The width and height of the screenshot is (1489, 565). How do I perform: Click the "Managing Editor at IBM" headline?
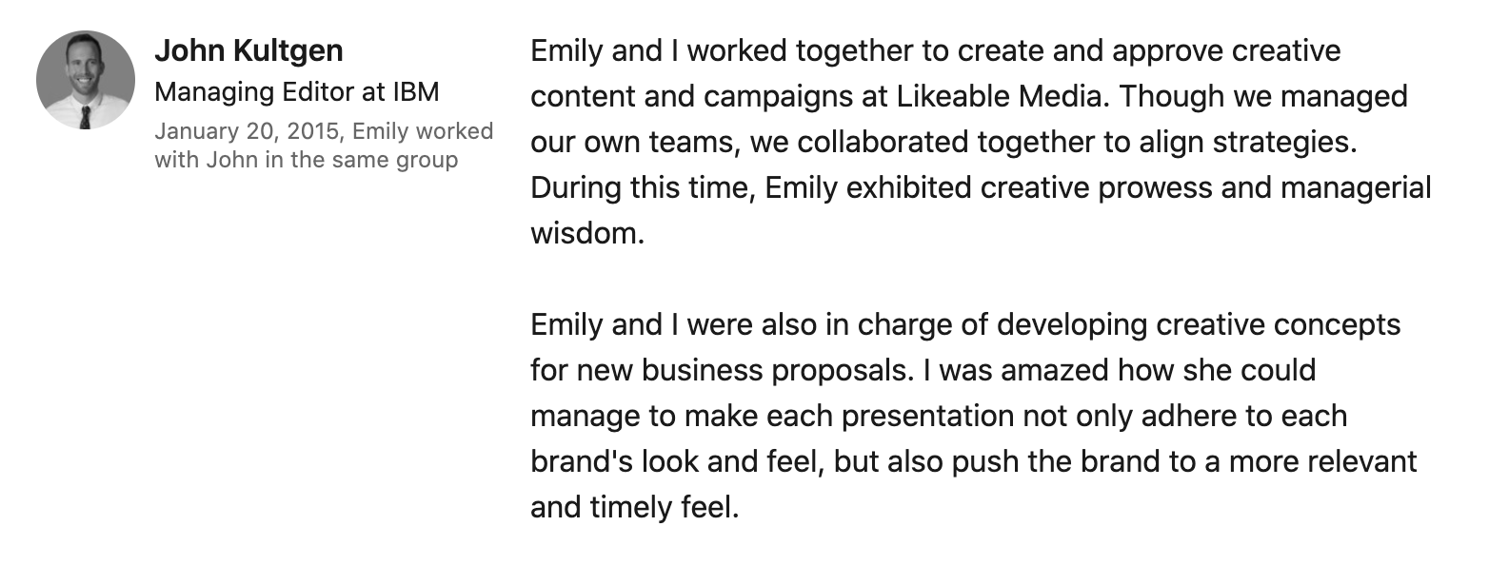(x=296, y=92)
